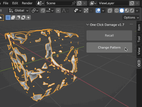142x107 pixels.
Task: Choose invert selection mode
Action: tap(23, 18)
